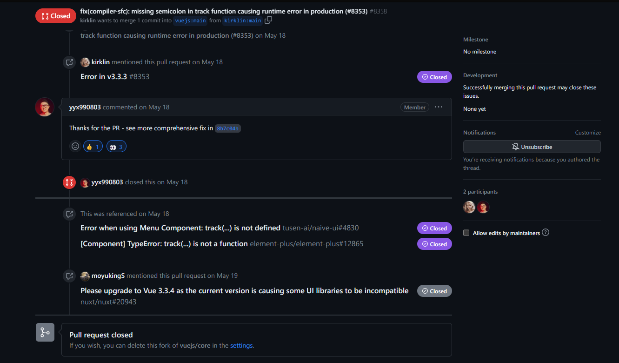Click the thumbs up reaction
Viewport: 619px width, 363px height.
pyautogui.click(x=93, y=147)
